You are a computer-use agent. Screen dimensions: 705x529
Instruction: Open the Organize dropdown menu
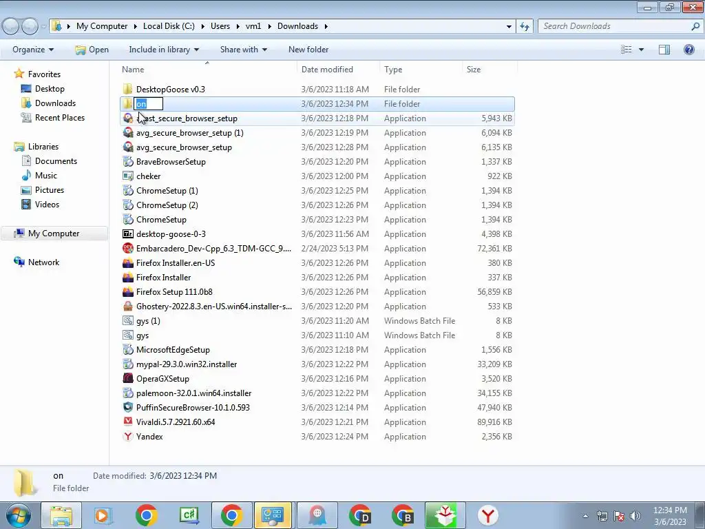point(33,50)
